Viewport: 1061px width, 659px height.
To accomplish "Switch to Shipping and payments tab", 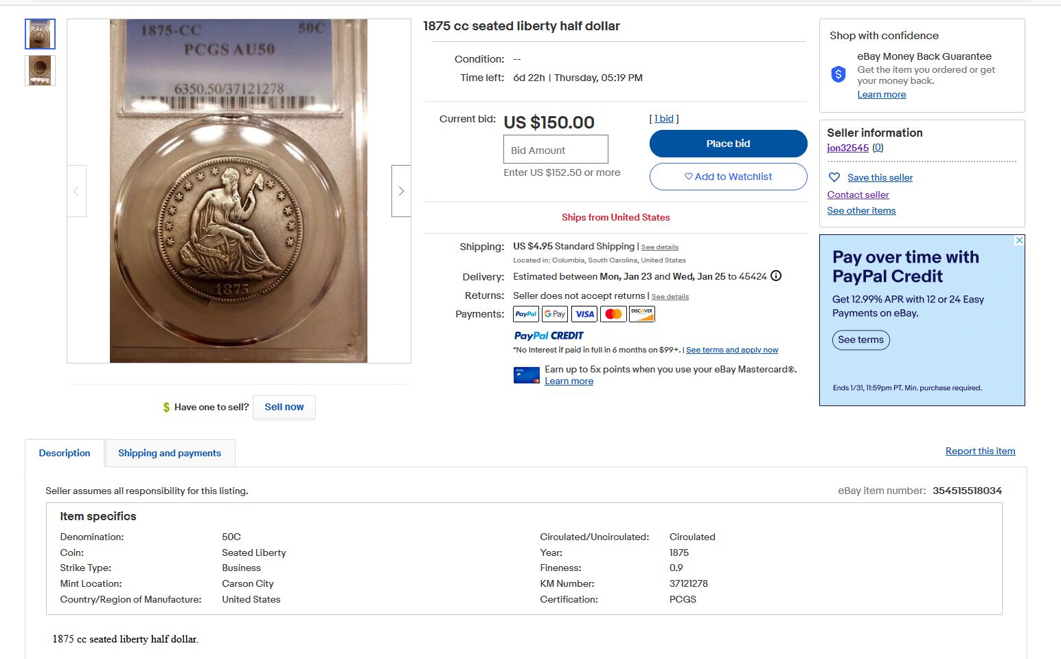I will [x=170, y=453].
